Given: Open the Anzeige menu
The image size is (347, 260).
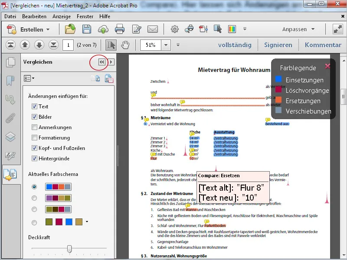Looking at the screenshot, I should (62, 16).
